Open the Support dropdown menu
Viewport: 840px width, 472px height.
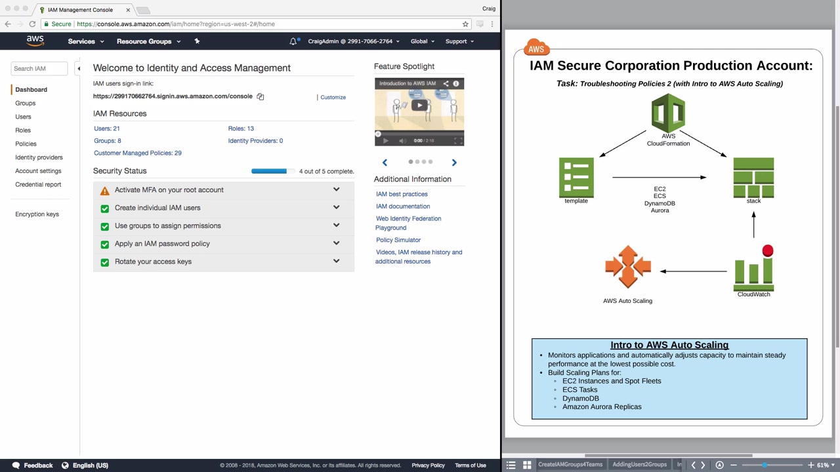[460, 41]
